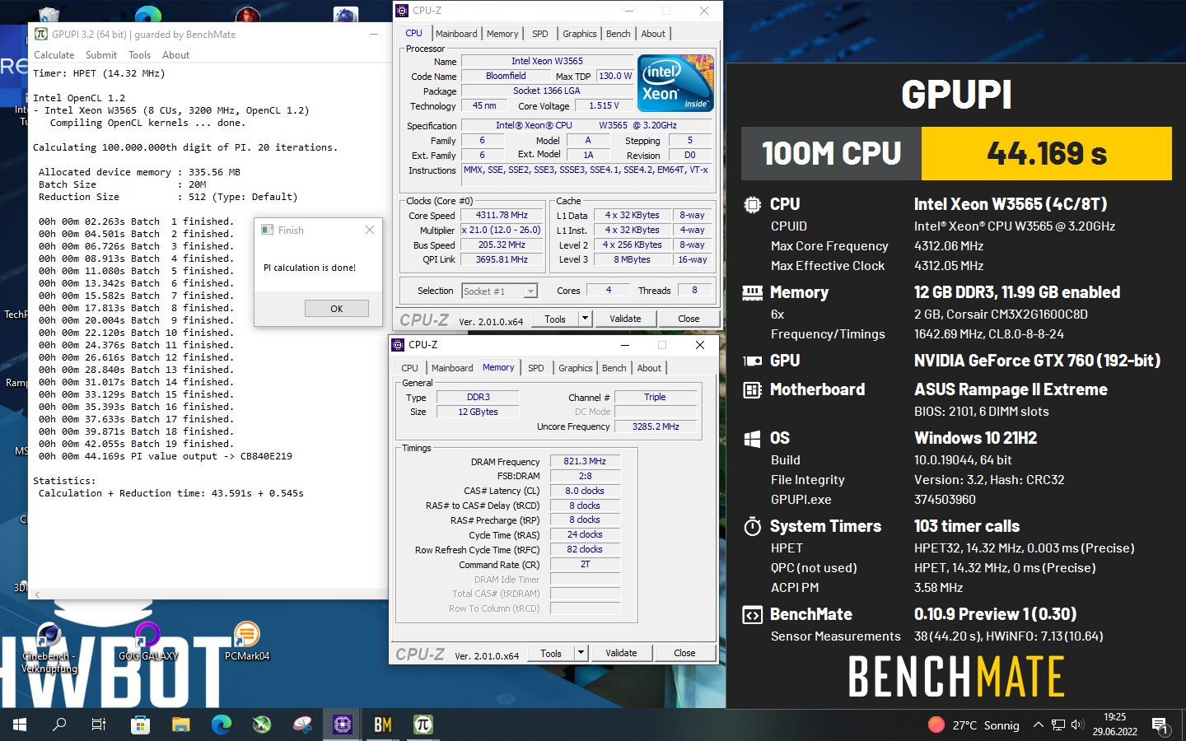Open File Explorer from taskbar
This screenshot has width=1186, height=741.
[x=180, y=725]
